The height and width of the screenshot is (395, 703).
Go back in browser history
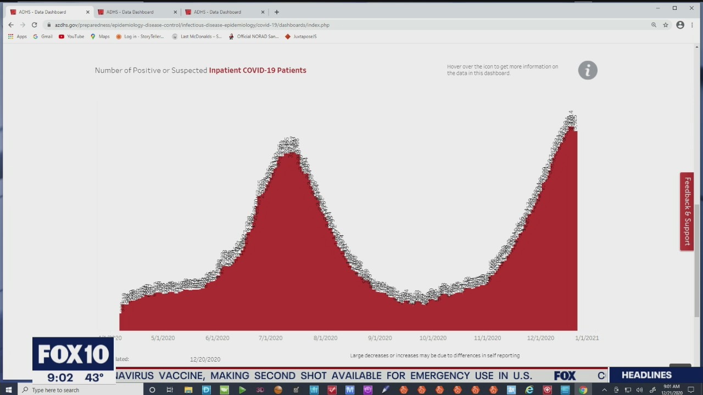11,25
